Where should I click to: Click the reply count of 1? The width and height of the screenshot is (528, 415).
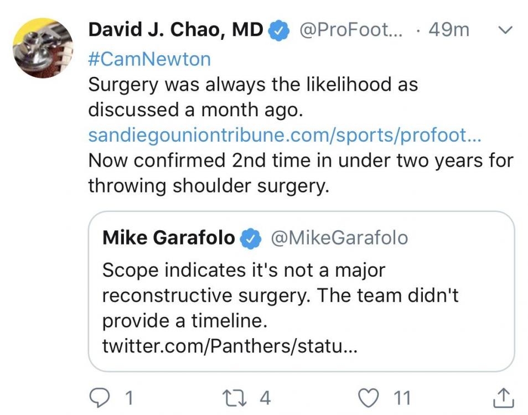[x=128, y=397]
